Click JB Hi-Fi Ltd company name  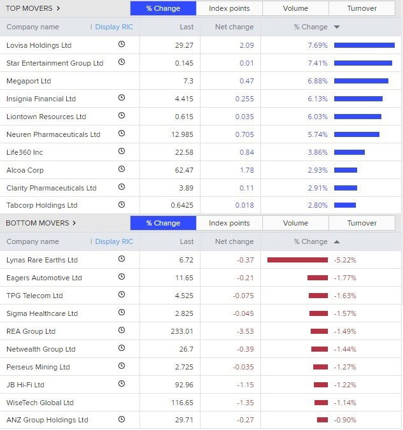25,385
